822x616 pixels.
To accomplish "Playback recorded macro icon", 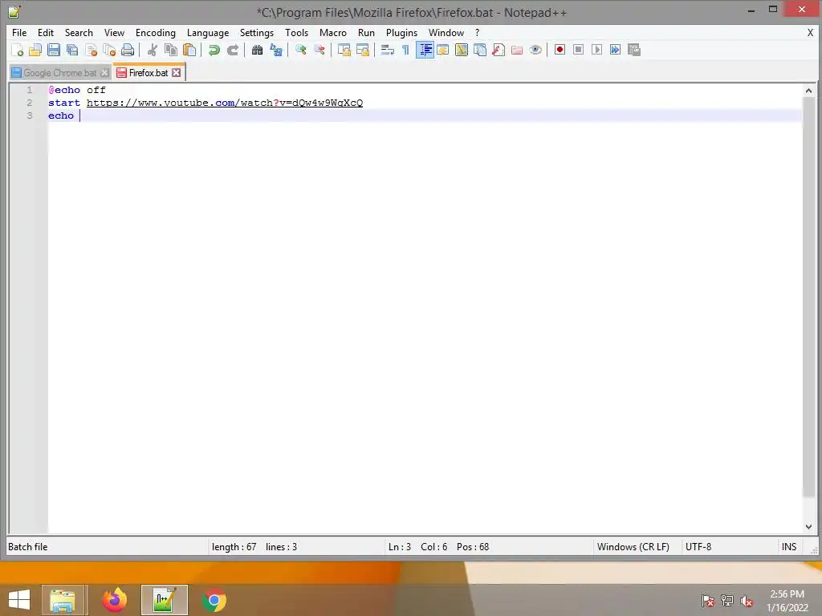I will (x=596, y=50).
